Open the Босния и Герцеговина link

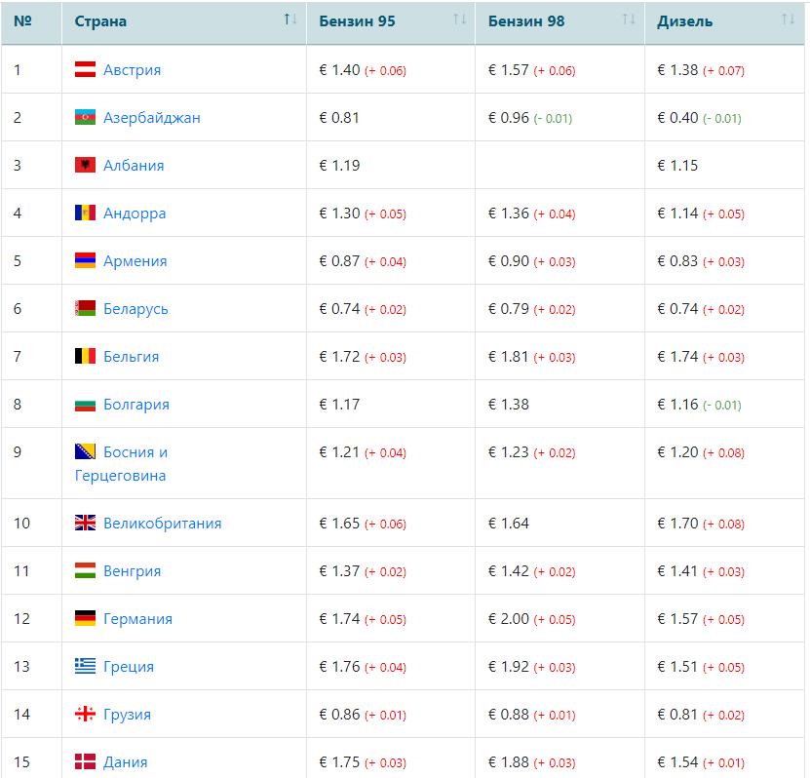coord(121,463)
